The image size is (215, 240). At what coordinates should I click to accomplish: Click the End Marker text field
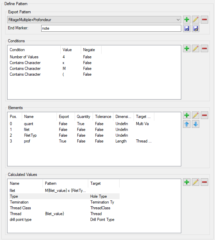111,28
